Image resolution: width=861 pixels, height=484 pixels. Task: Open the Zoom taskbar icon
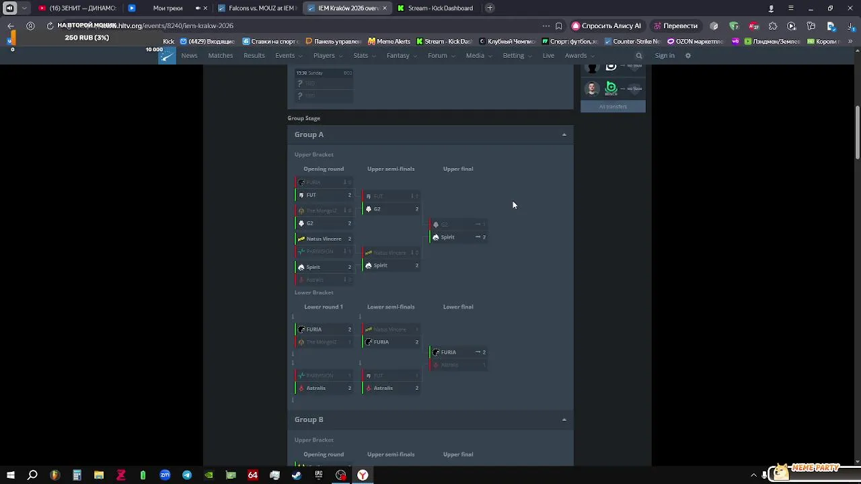165,475
